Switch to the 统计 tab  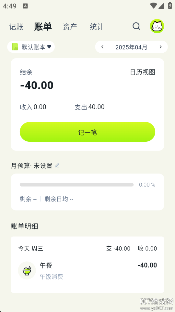[x=97, y=27]
